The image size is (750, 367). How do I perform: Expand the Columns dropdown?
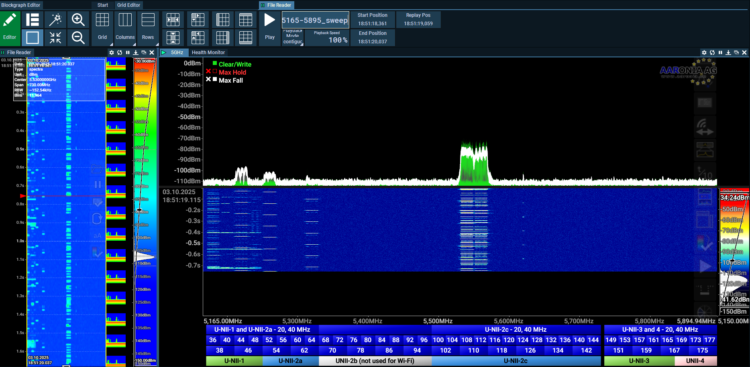tap(125, 28)
